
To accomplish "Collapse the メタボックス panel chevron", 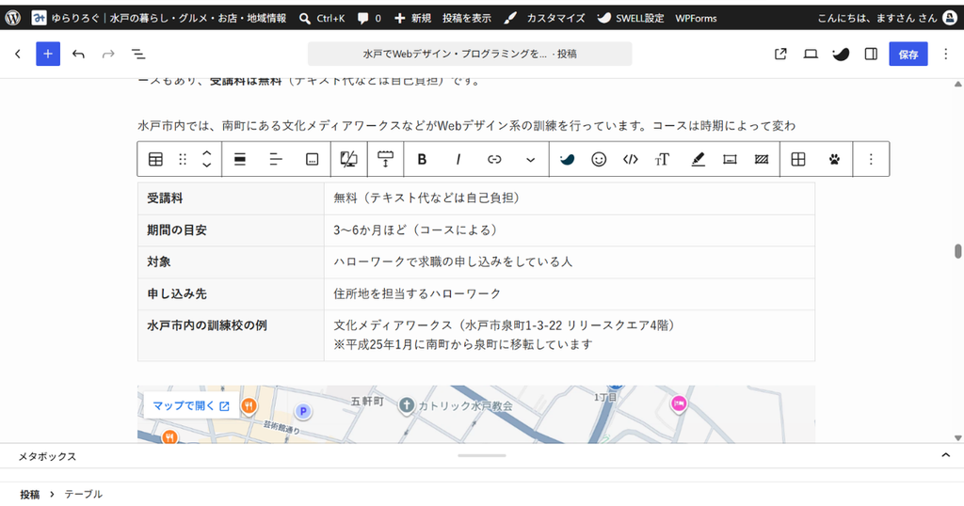I will tap(945, 455).
